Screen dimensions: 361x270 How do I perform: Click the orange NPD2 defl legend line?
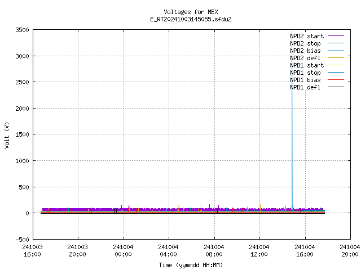pyautogui.click(x=336, y=57)
